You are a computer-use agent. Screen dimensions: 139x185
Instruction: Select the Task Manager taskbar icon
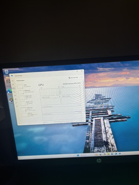pos(120,154)
